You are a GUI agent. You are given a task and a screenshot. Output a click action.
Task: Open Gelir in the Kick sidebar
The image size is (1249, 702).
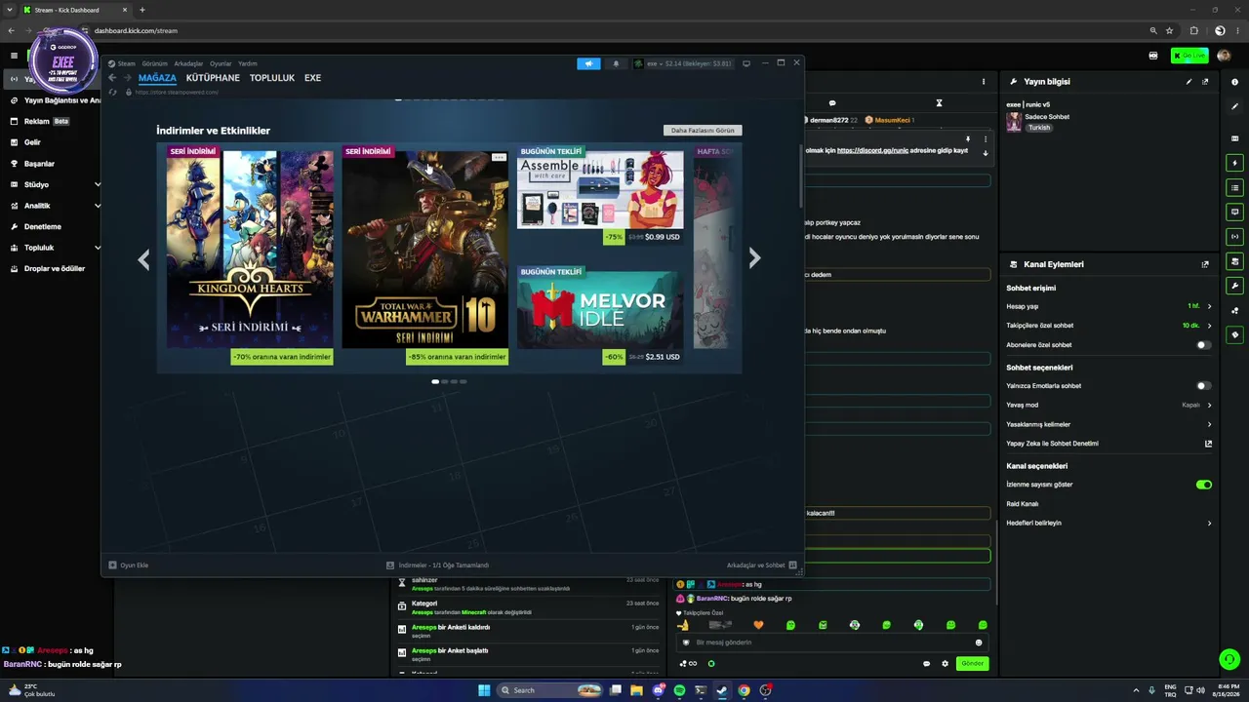tap(33, 142)
